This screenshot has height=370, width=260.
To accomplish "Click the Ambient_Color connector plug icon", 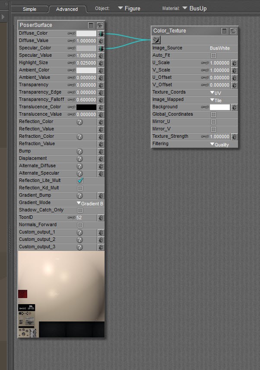I will 101,70.
